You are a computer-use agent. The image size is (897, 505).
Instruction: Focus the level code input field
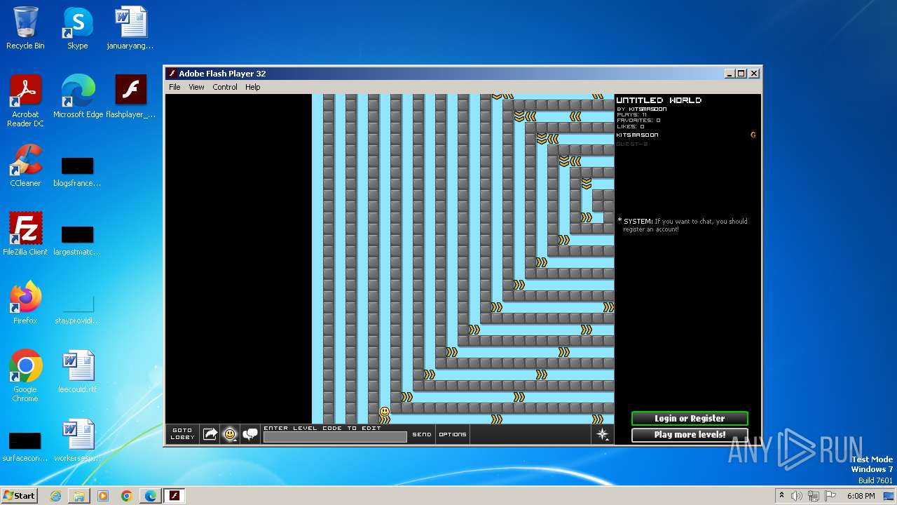point(335,437)
